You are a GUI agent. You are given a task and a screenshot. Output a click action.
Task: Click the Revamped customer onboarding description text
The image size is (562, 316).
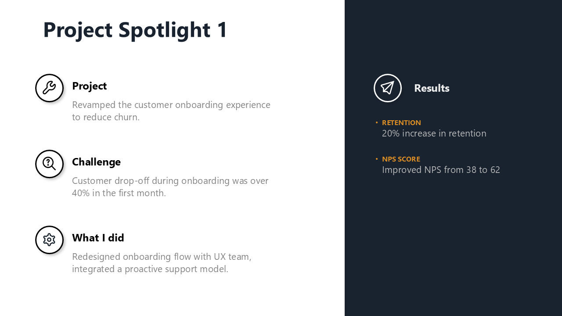point(171,111)
